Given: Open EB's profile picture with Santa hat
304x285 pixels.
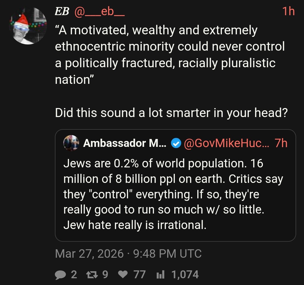Looking at the screenshot, I should 28,26.
